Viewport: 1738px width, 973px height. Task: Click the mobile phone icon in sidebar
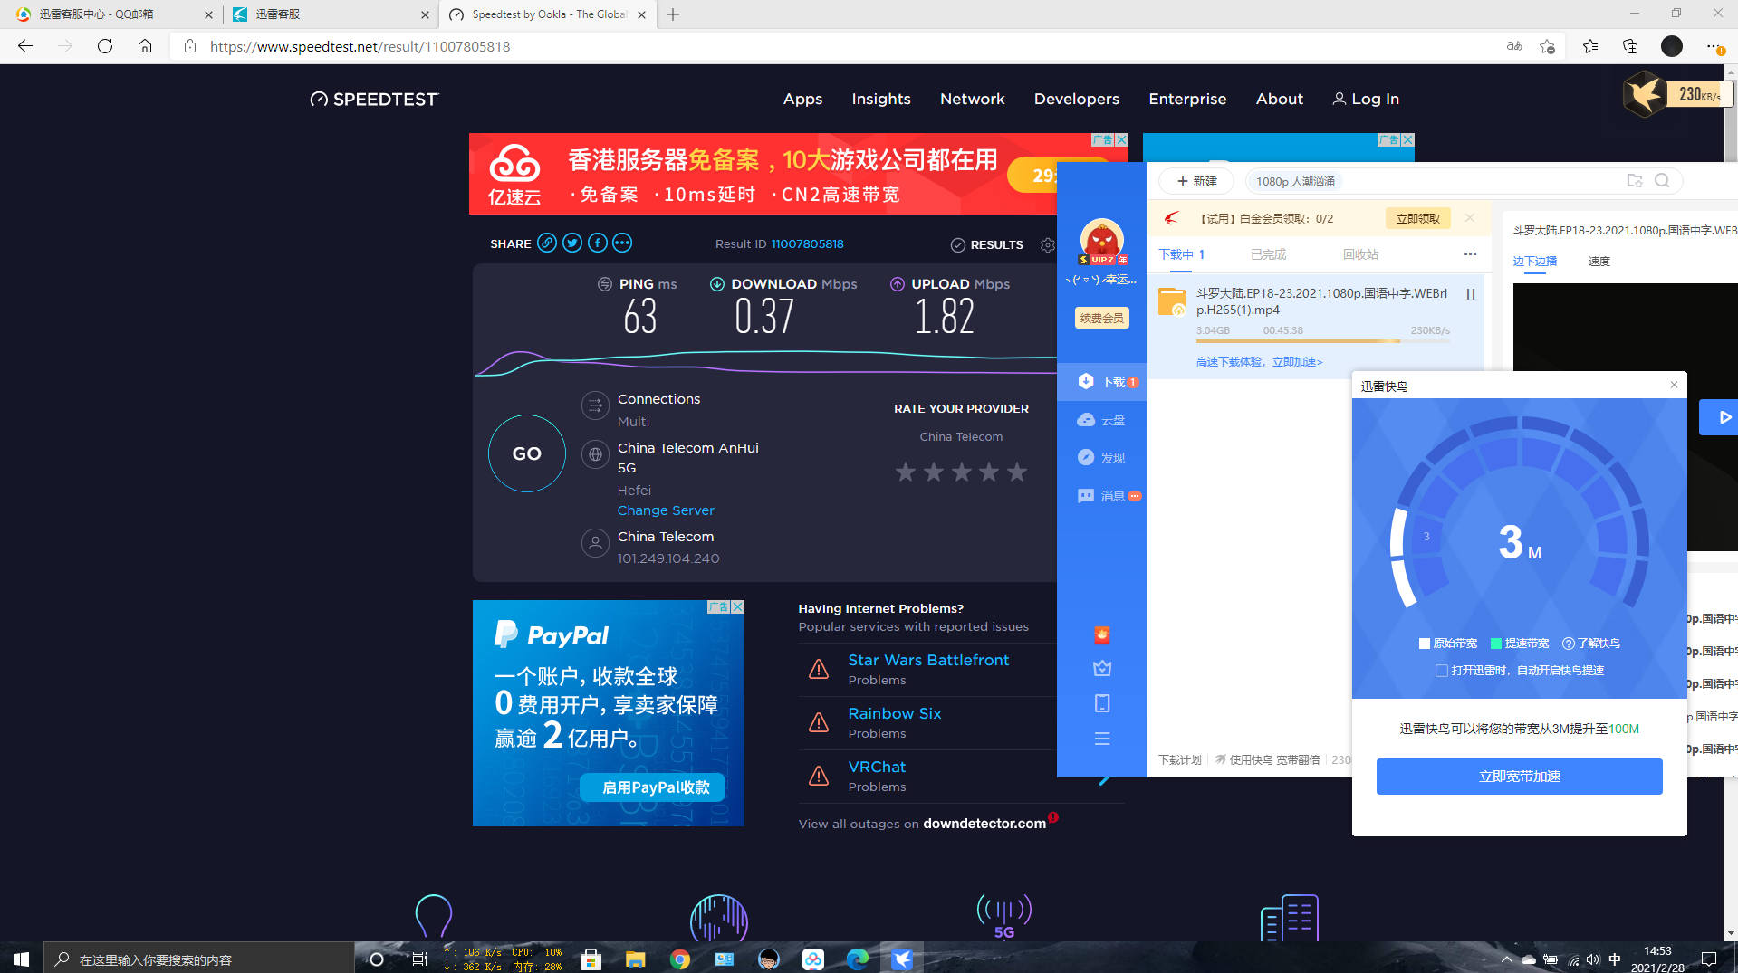coord(1101,703)
